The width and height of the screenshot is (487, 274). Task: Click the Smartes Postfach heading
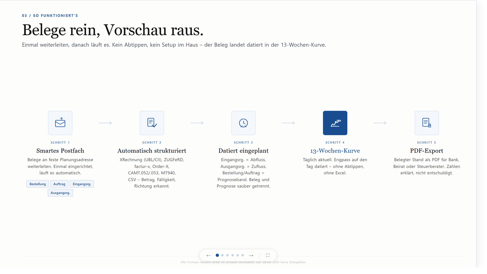[60, 151]
